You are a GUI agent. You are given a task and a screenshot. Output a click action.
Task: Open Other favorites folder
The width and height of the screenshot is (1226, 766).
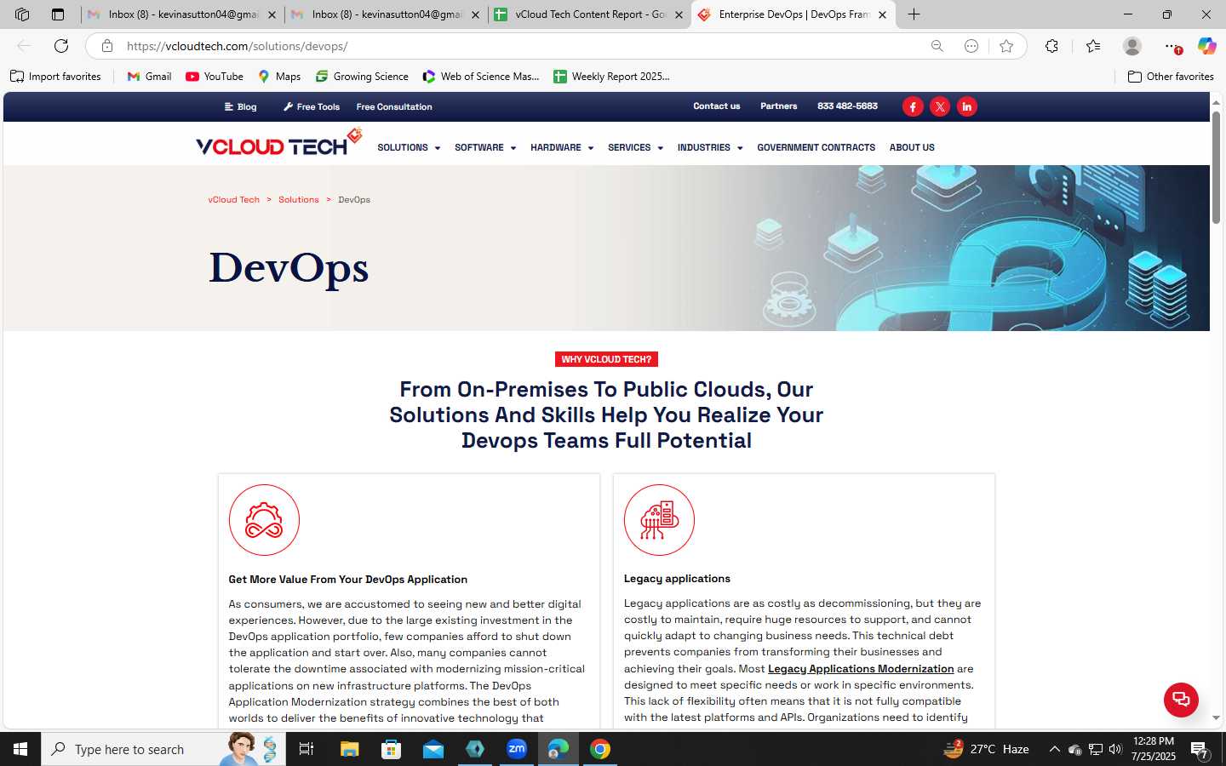(x=1171, y=77)
